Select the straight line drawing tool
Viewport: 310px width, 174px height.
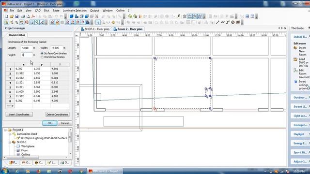[217, 22]
